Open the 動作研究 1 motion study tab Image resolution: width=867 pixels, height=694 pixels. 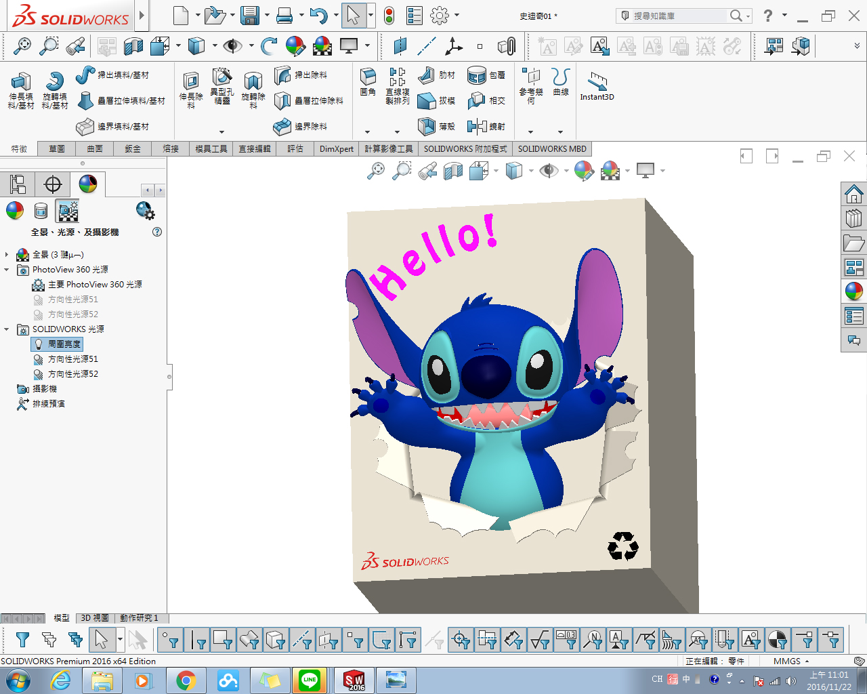[x=139, y=618]
